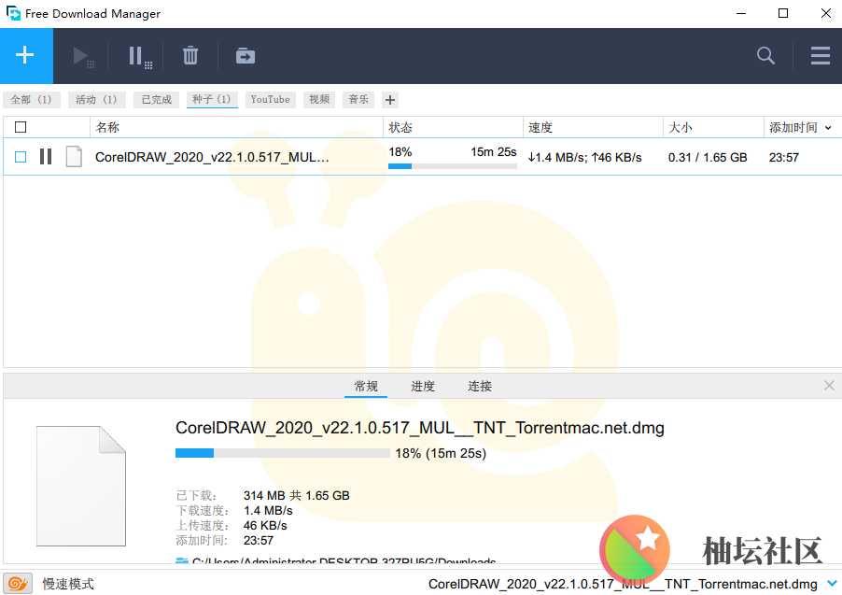
Task: Select the 已完成 filter tab
Action: tap(156, 99)
